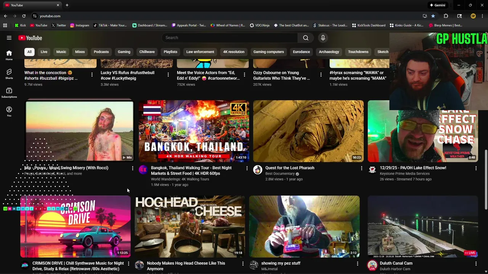Screen dimensions: 488x274
Task: Open VDO.Ninja bookmark
Action: (260, 25)
